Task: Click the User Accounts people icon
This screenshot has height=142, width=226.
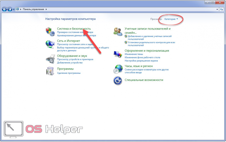Action: tap(118, 32)
